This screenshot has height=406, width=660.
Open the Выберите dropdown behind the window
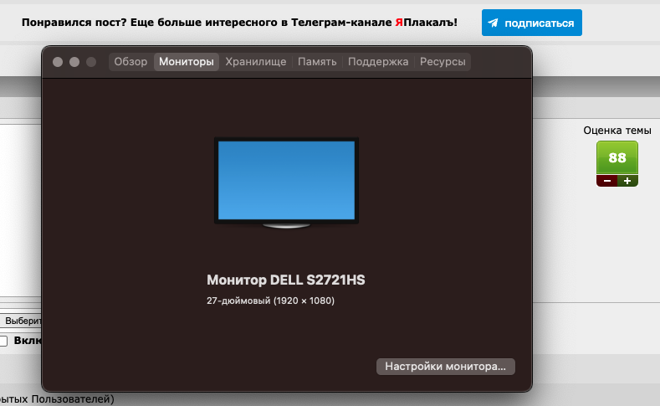point(21,321)
